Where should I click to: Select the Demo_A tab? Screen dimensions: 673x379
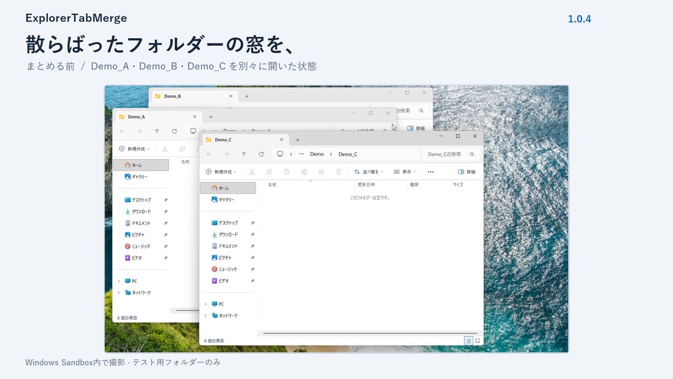(158, 117)
